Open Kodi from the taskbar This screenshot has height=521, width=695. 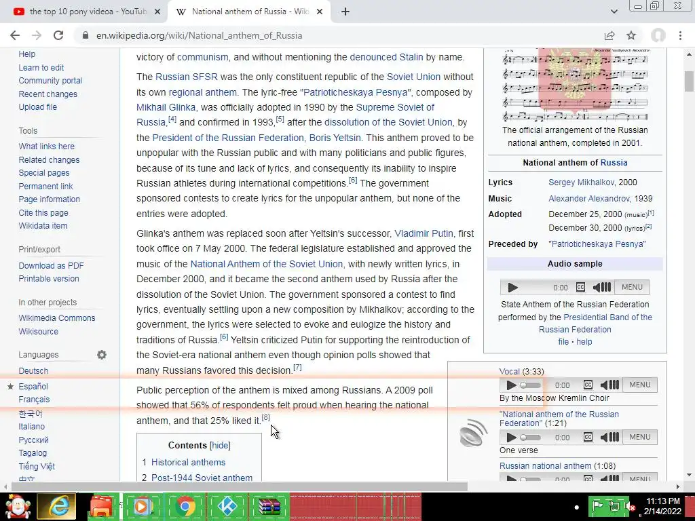227,506
